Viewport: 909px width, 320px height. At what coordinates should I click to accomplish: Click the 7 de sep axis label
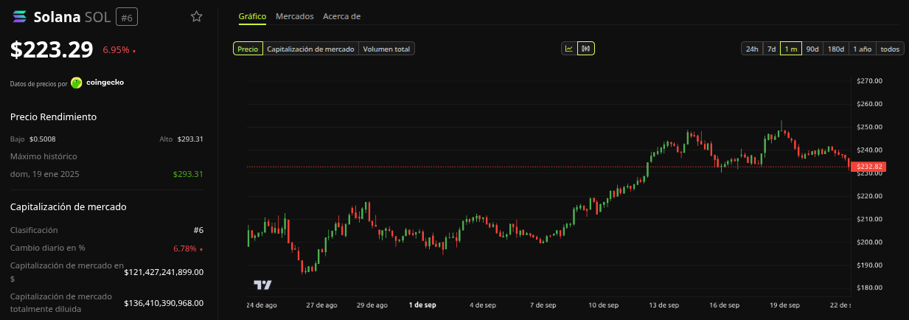(x=543, y=305)
